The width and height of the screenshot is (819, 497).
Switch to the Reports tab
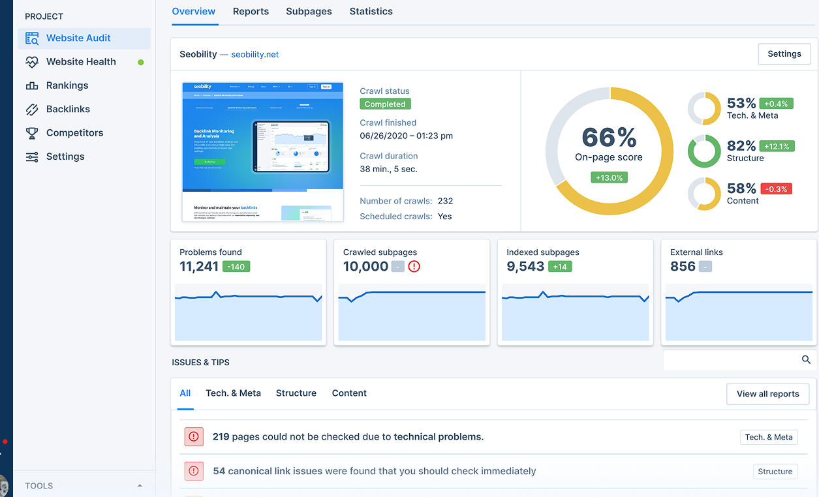(251, 11)
